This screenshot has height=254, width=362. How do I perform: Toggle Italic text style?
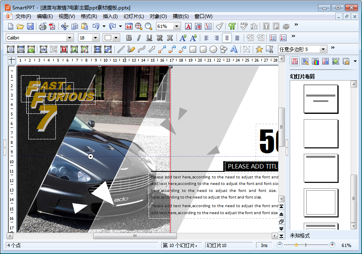click(x=139, y=38)
